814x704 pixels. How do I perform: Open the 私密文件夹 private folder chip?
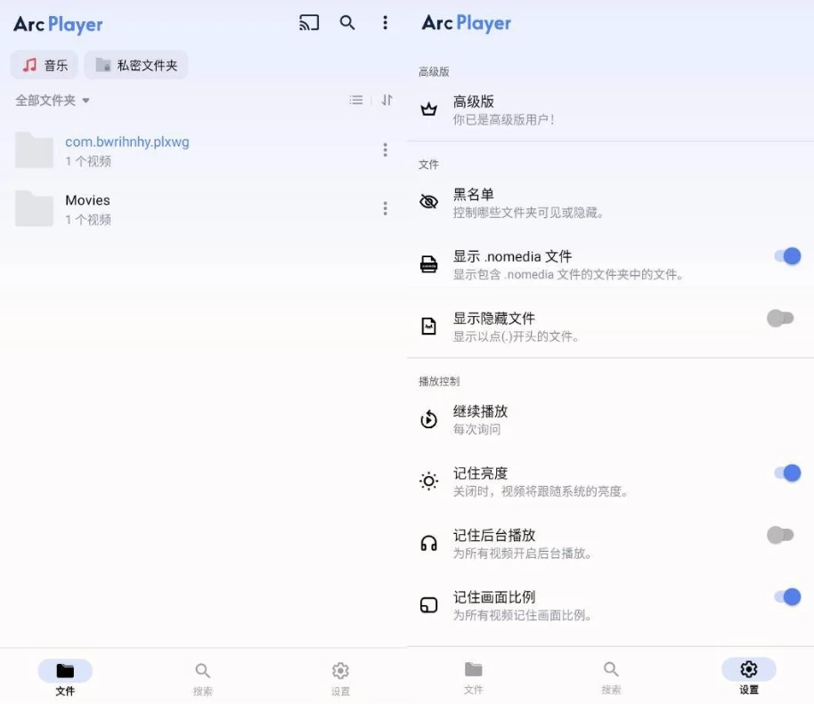pyautogui.click(x=136, y=65)
